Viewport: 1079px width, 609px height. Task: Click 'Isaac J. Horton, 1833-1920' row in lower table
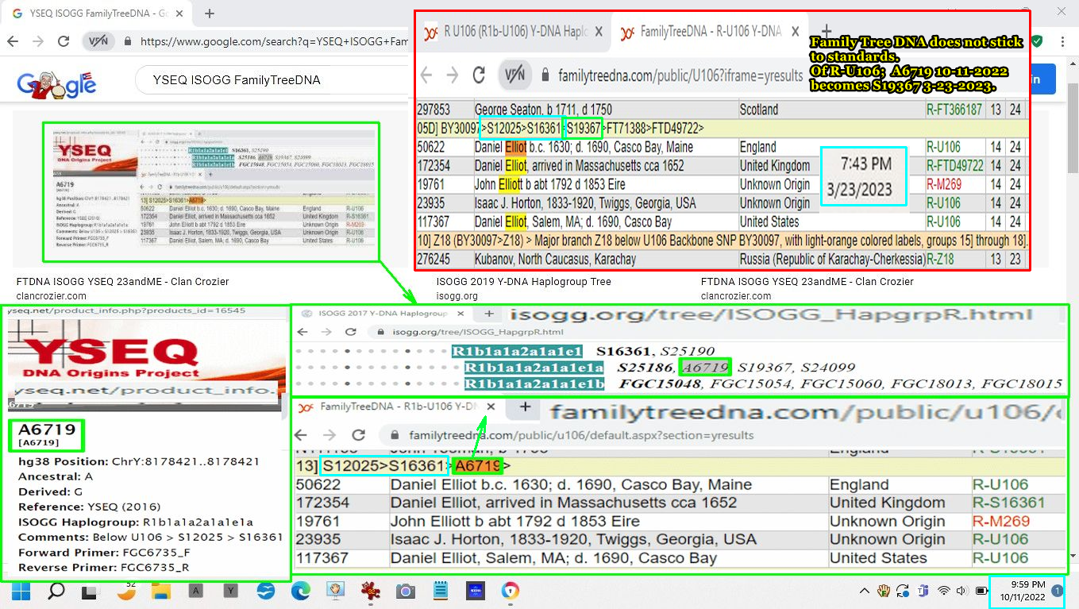[680, 539]
